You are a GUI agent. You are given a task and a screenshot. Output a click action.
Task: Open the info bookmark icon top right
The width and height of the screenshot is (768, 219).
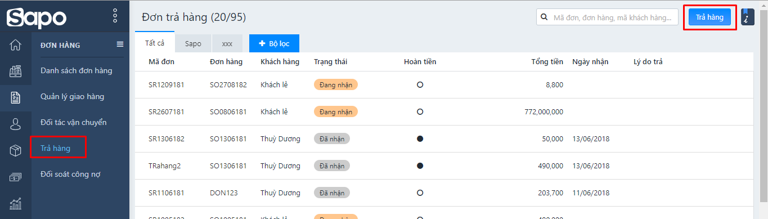pos(747,17)
